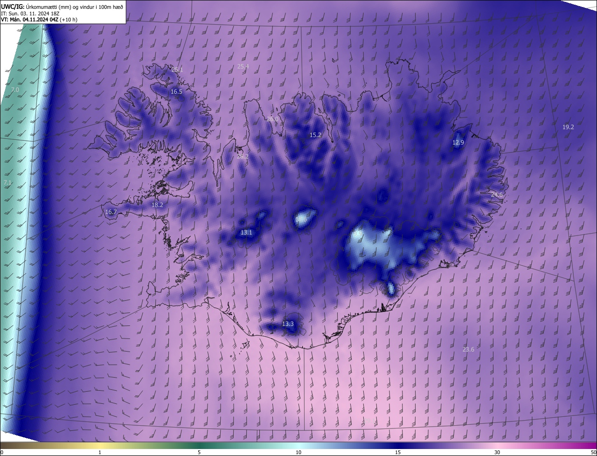The height and width of the screenshot is (456, 597).
Task: Click the 19.2 value label
Action: pyautogui.click(x=568, y=127)
